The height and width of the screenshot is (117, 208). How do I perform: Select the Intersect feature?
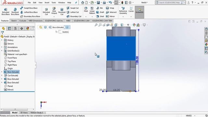click(111, 12)
